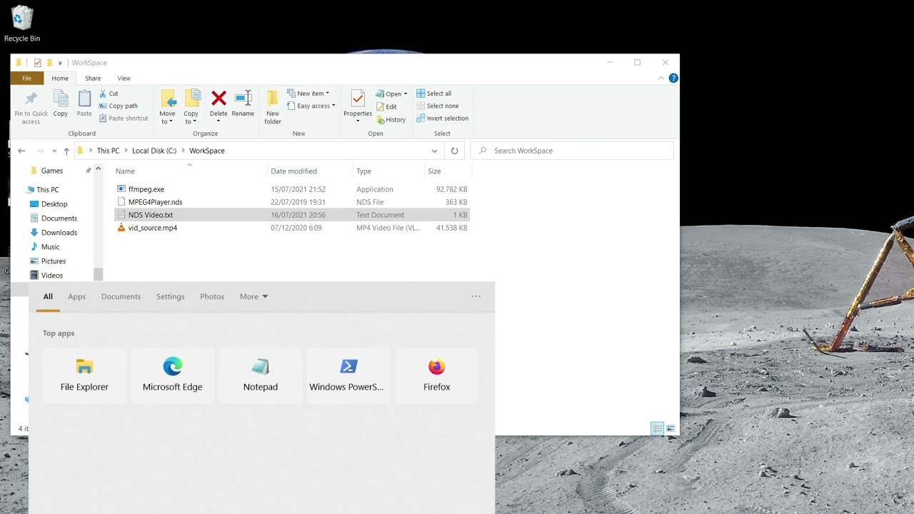Click This PC in the address breadcrumb
914x514 pixels.
[x=108, y=151]
